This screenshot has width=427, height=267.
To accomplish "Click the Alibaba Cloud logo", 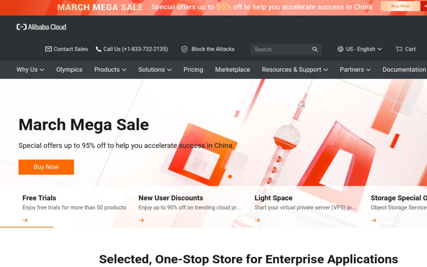I will pyautogui.click(x=41, y=27).
